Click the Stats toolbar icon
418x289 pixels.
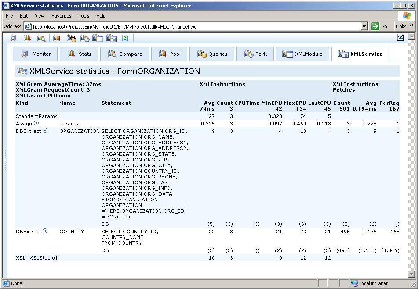point(27,38)
